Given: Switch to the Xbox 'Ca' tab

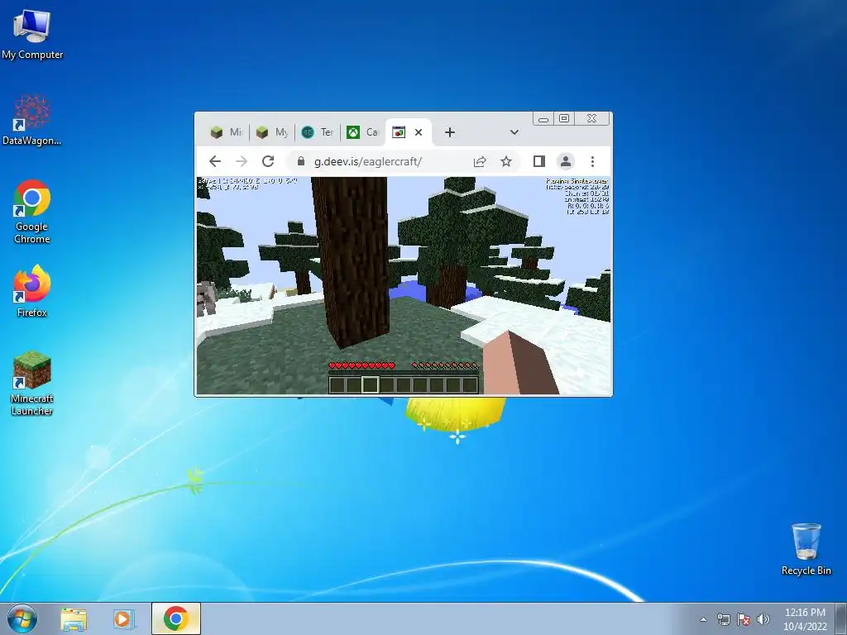Looking at the screenshot, I should [362, 132].
